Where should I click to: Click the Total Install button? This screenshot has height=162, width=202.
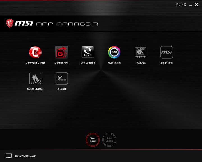93,140
